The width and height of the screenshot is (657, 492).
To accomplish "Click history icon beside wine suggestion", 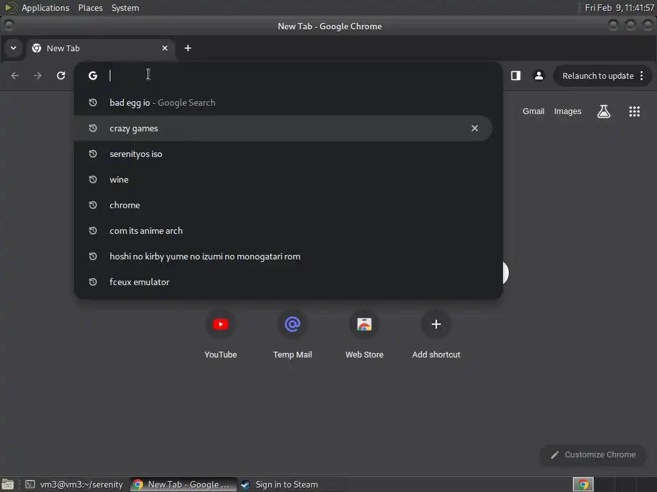I will click(x=93, y=179).
